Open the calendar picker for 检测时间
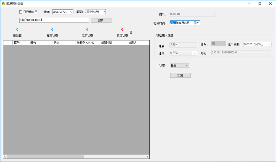276x162 pixels. coord(196,23)
